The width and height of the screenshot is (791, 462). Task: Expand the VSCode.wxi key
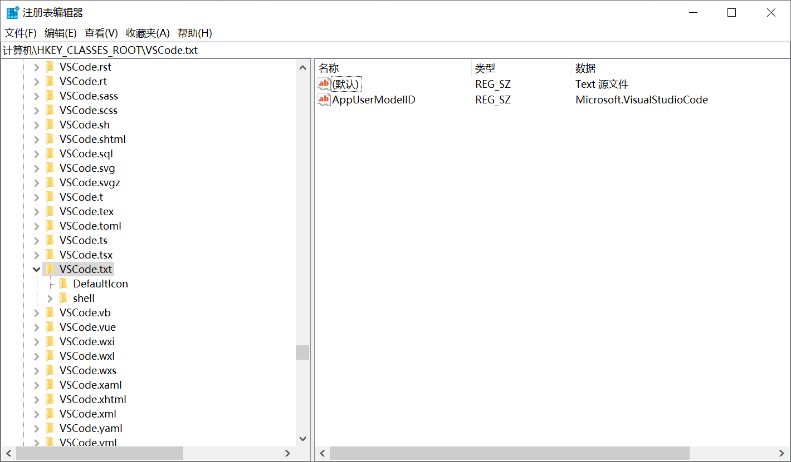click(37, 341)
